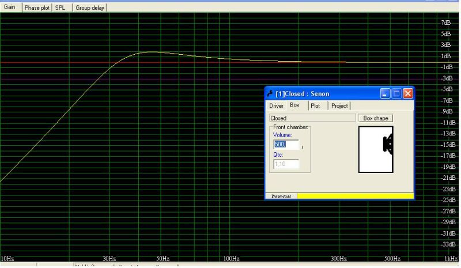This screenshot has height=268, width=461.
Task: Click the Volume label
Action: pyautogui.click(x=282, y=135)
